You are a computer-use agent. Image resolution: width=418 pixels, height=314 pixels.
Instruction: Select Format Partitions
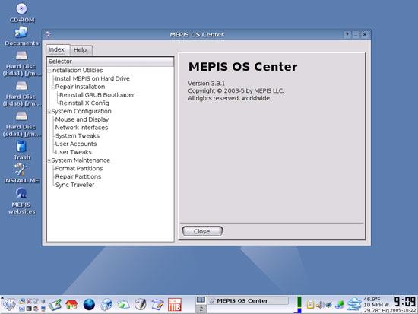(x=79, y=169)
